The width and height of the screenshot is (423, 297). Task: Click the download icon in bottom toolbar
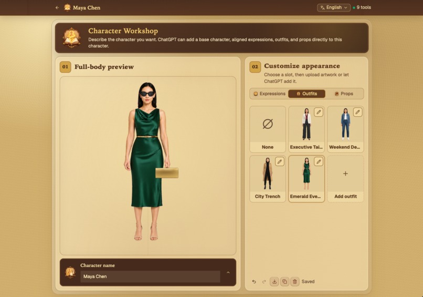point(274,282)
